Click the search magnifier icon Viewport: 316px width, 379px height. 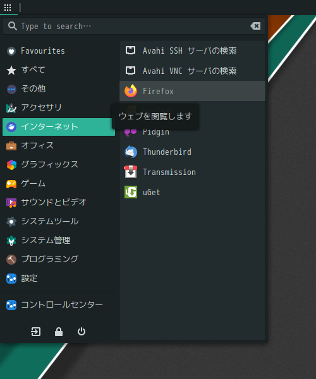tap(13, 26)
